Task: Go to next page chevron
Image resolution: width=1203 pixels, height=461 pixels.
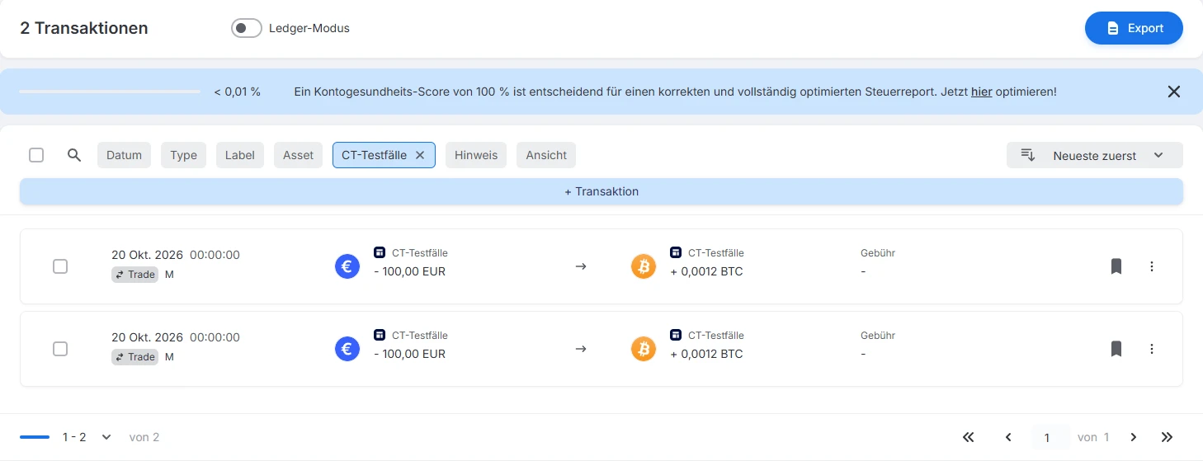Action: [x=1134, y=437]
